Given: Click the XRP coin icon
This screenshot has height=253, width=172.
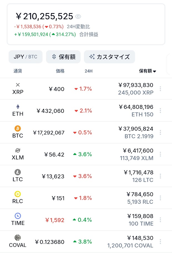Looking at the screenshot, I should click(18, 85).
